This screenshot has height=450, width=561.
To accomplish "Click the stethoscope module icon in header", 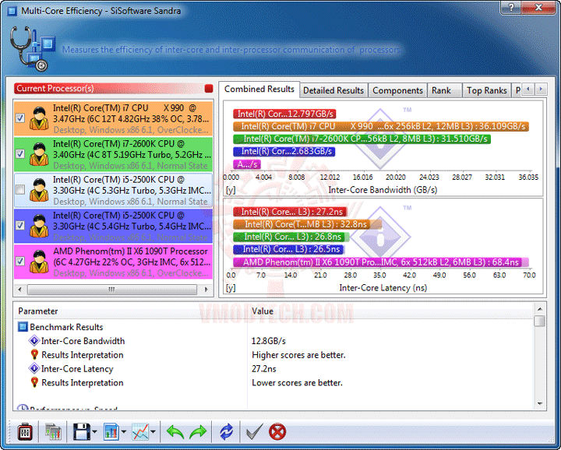I will (x=32, y=48).
